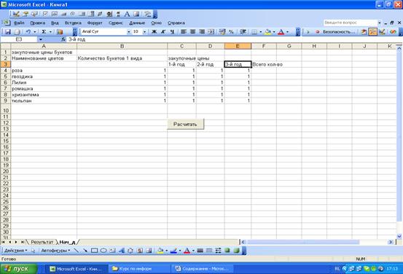Apply the yellow fill color bucket
Image resolution: width=403 pixels, height=274 pixels.
[267, 32]
